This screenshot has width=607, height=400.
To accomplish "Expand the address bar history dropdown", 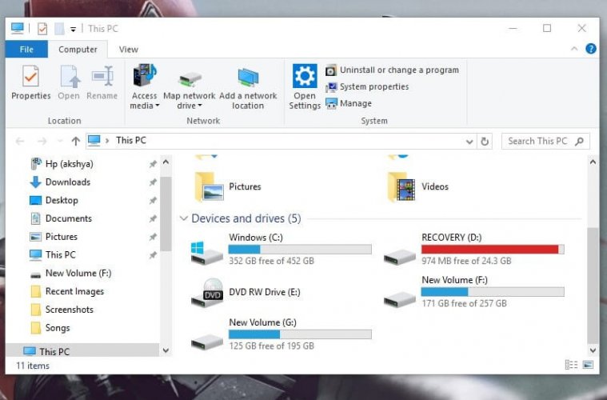I will [x=469, y=142].
